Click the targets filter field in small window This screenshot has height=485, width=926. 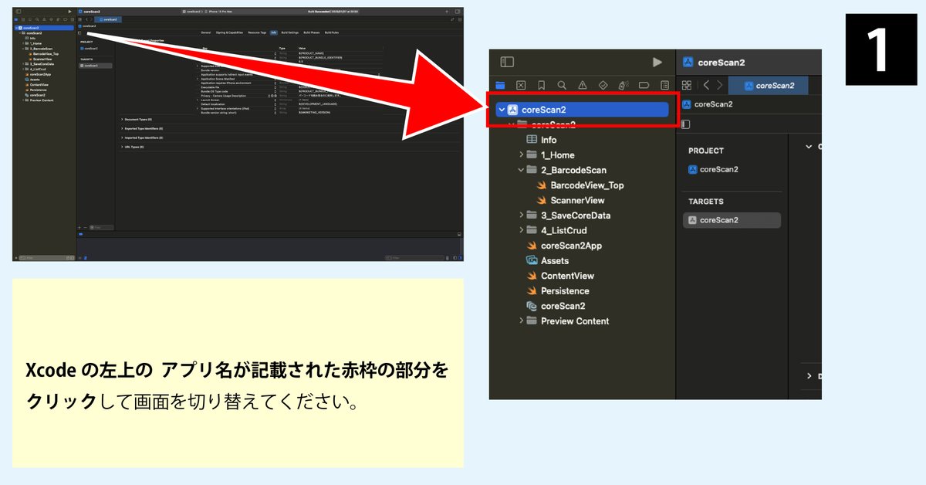point(100,227)
